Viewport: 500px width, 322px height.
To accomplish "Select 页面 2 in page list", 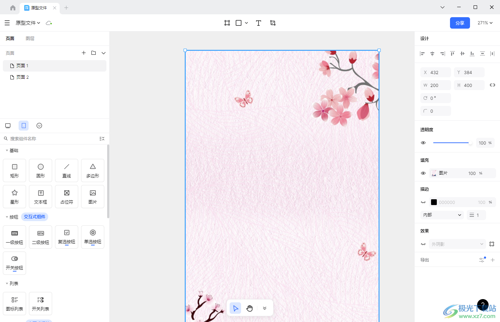I will [x=55, y=77].
